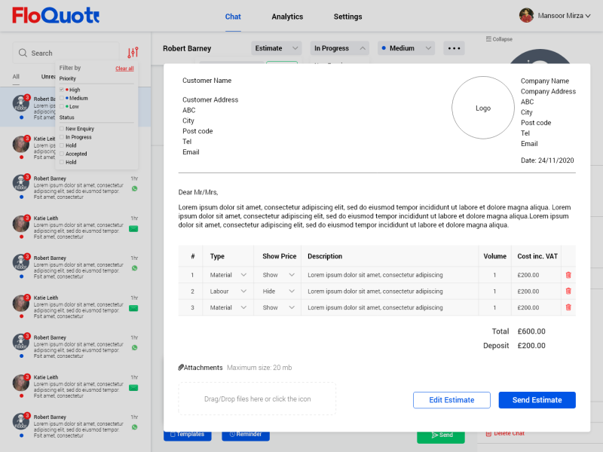This screenshot has height=452, width=603.
Task: Click Mansoor Mirza's profile avatar
Action: (526, 16)
